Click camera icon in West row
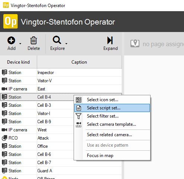Viewport: 184px width, 179px height. tap(4, 130)
